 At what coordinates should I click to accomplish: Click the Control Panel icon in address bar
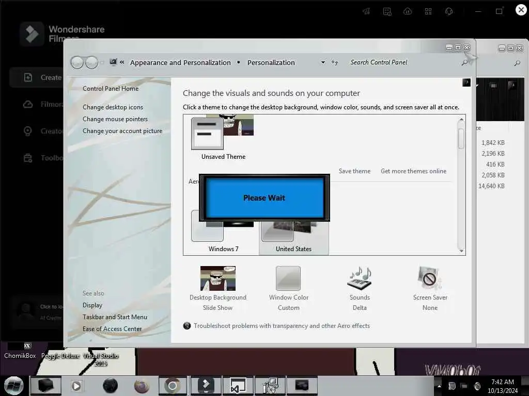(x=113, y=62)
